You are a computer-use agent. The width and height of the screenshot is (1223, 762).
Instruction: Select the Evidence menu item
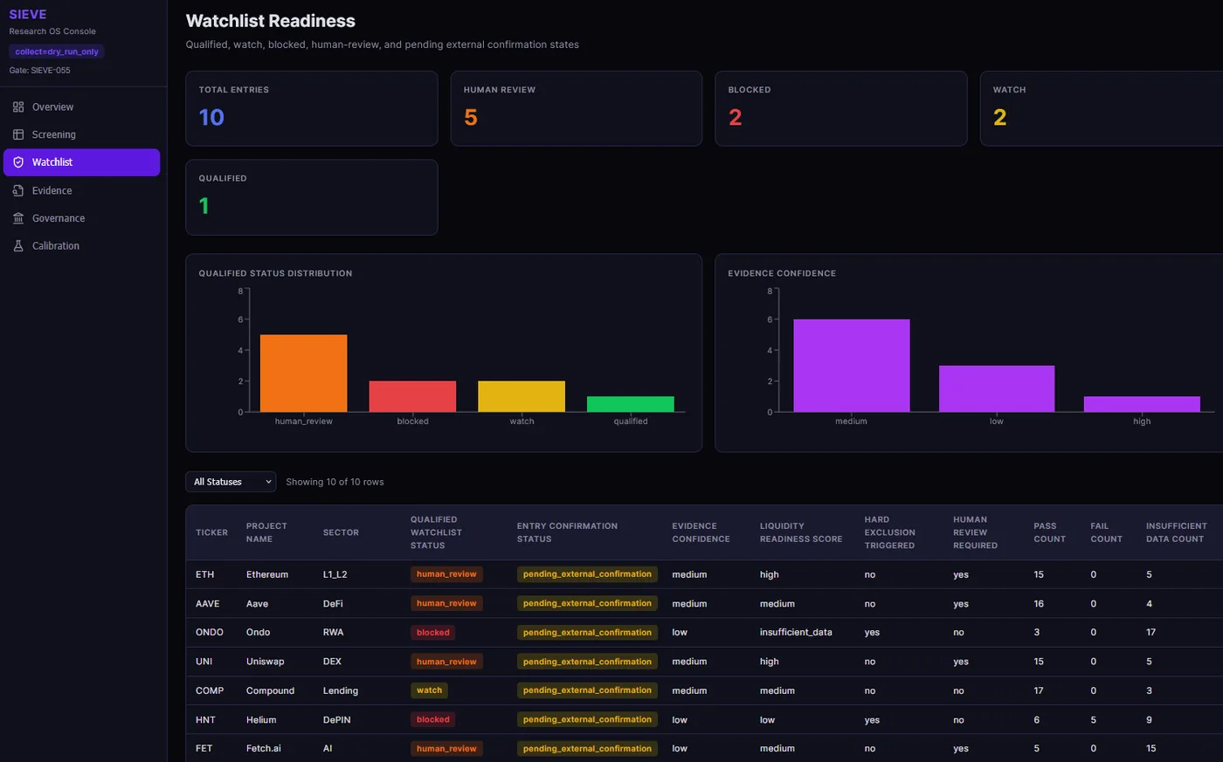81,190
